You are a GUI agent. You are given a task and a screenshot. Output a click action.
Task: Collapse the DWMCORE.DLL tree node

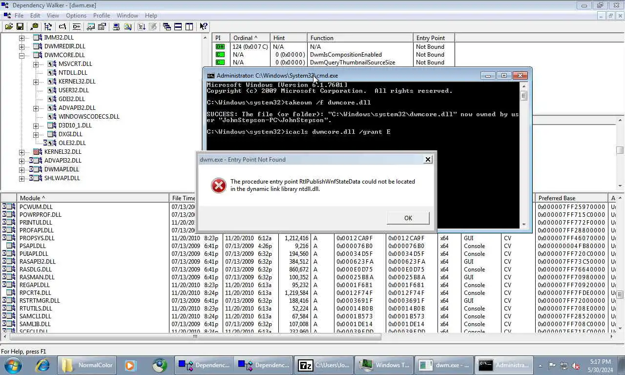pos(21,55)
